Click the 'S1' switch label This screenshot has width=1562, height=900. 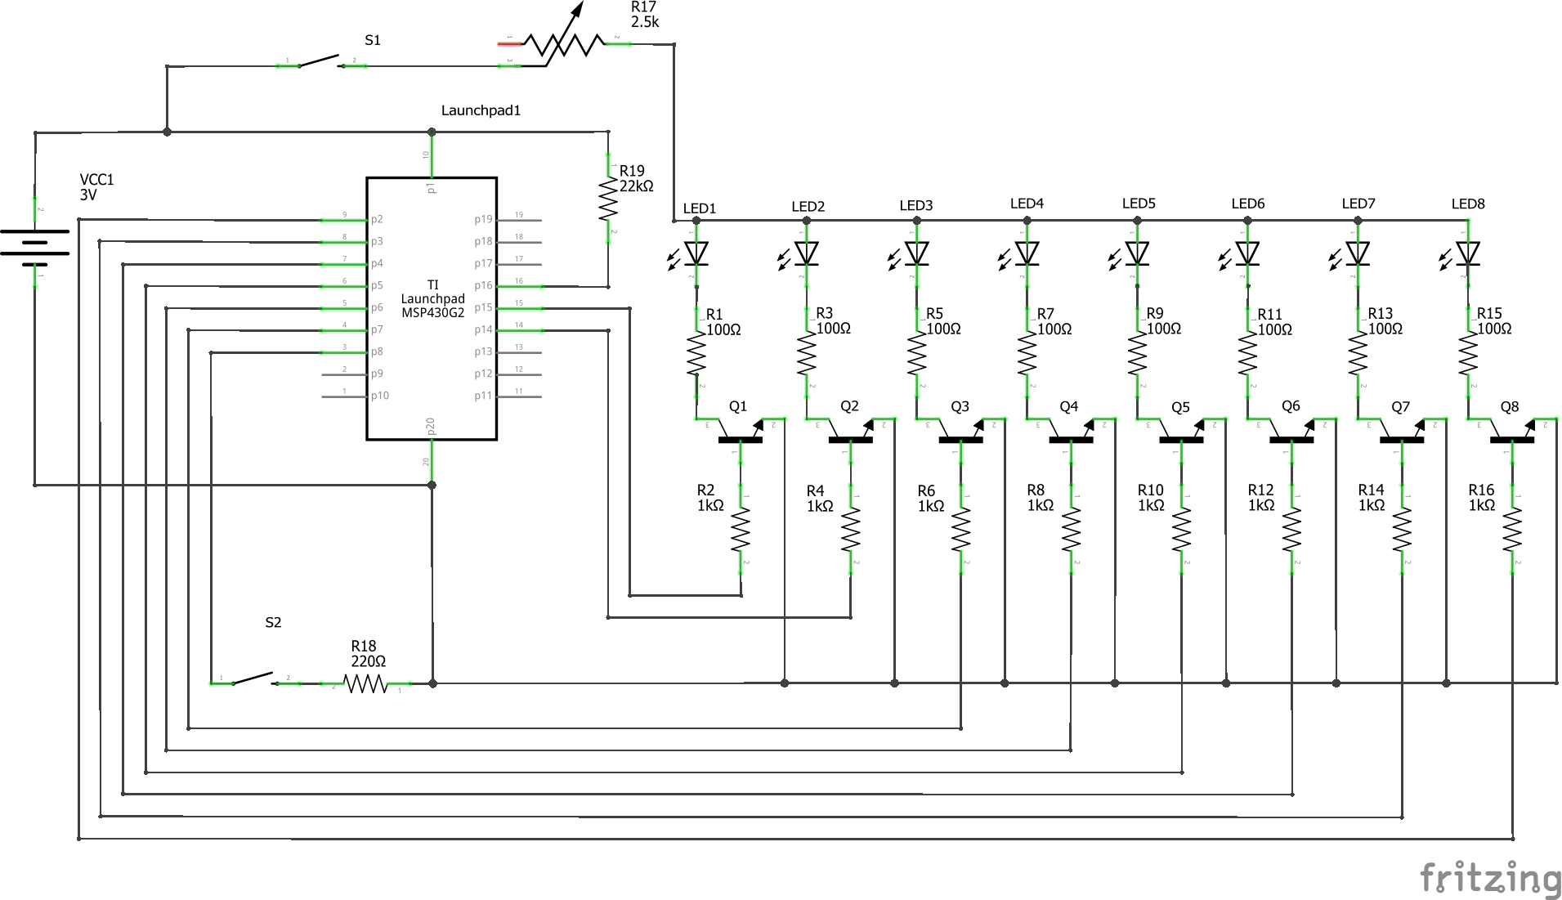click(x=373, y=40)
